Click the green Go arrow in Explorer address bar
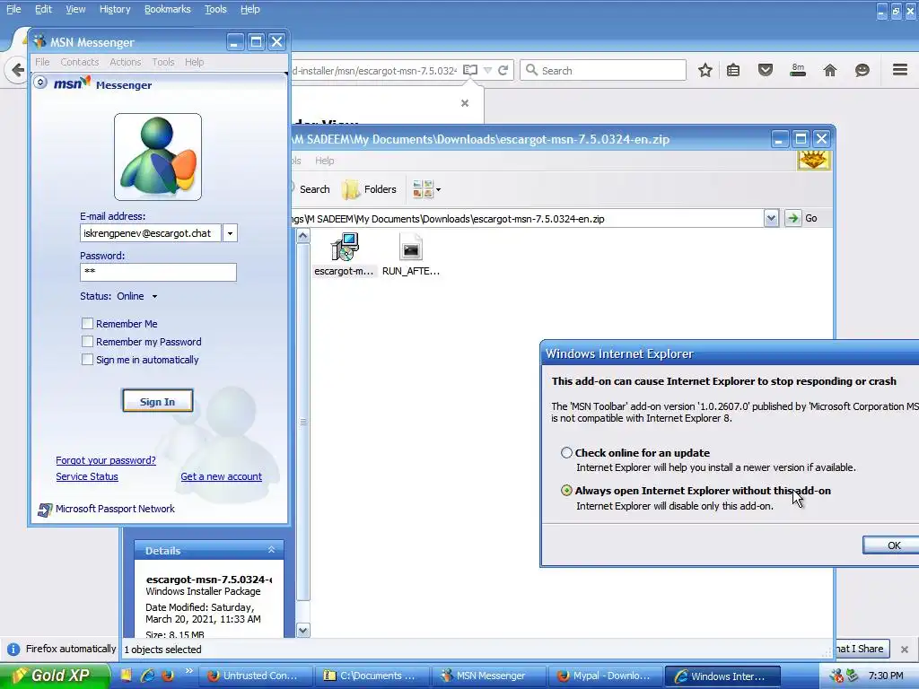 point(793,218)
